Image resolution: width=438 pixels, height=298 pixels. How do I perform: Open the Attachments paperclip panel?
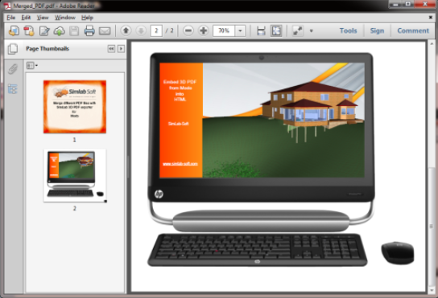click(x=13, y=69)
